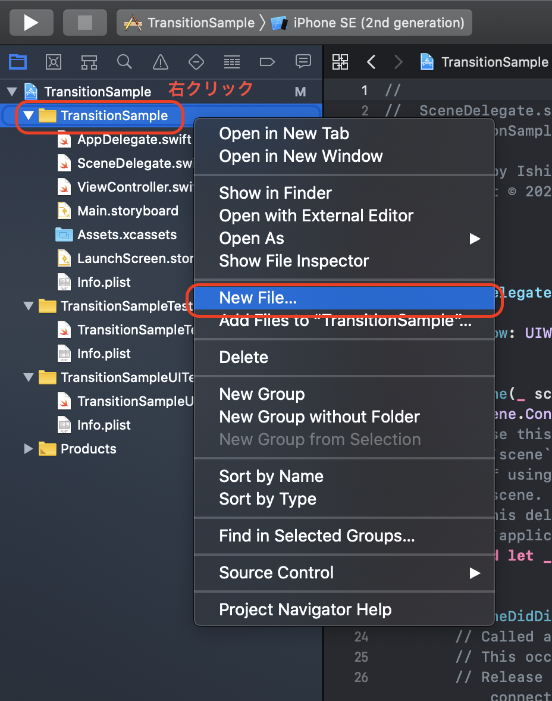Go back with the editor's left chevron
This screenshot has width=552, height=701.
coord(371,62)
